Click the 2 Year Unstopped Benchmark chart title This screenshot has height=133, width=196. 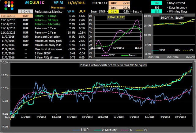(x=113, y=65)
